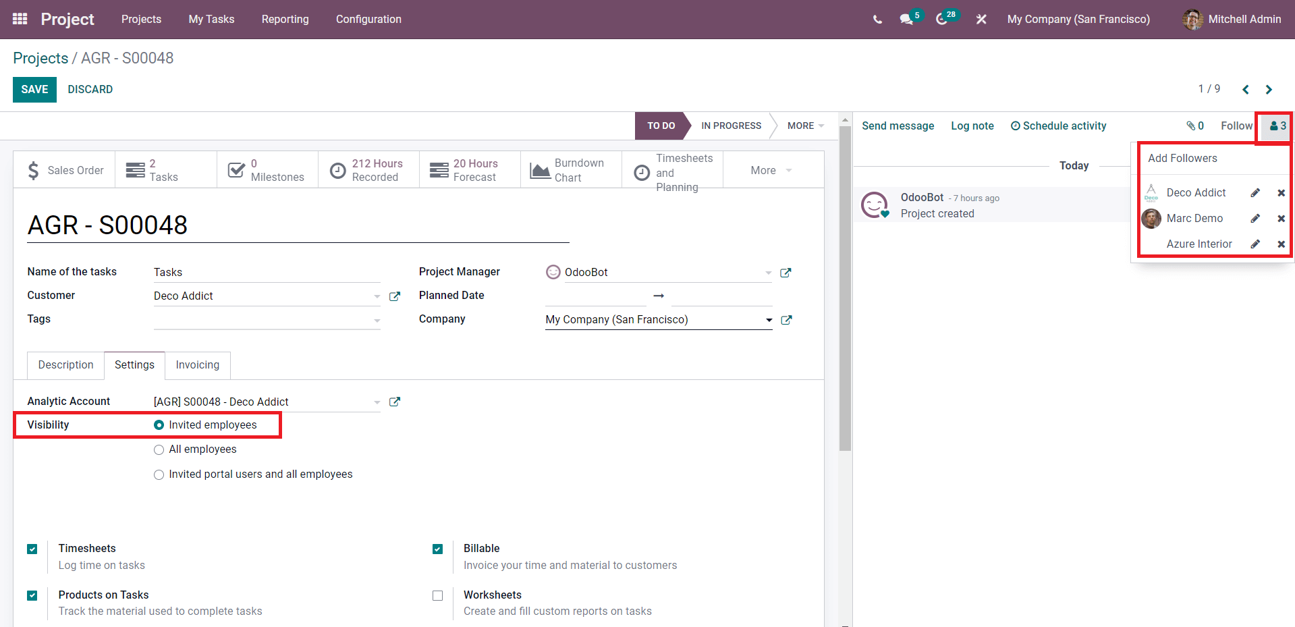
Task: Select Invited portal users and all employees
Action: pos(159,475)
